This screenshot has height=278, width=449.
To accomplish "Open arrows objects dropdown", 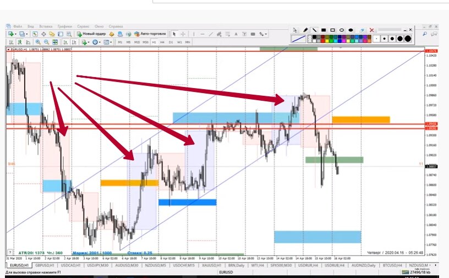I will click(x=262, y=34).
